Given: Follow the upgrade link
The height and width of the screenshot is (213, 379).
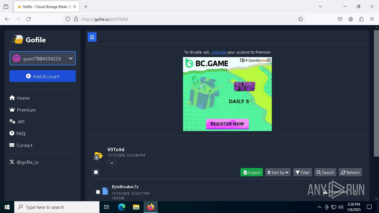Looking at the screenshot, I should [x=219, y=52].
